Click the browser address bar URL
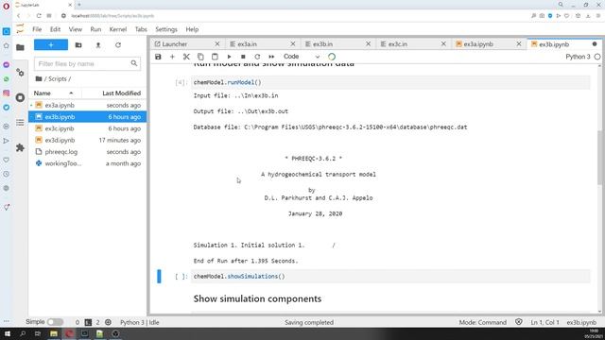 pyautogui.click(x=112, y=16)
